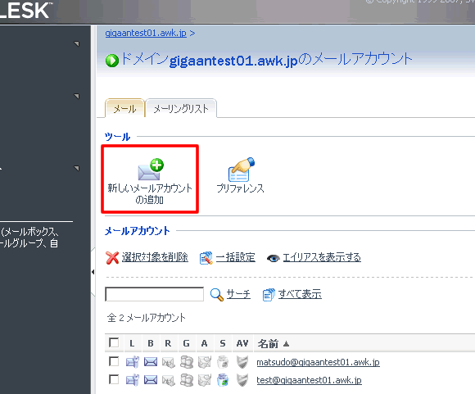Click the 一括設定 link
Image resolution: width=475 pixels, height=394 pixels.
(235, 257)
